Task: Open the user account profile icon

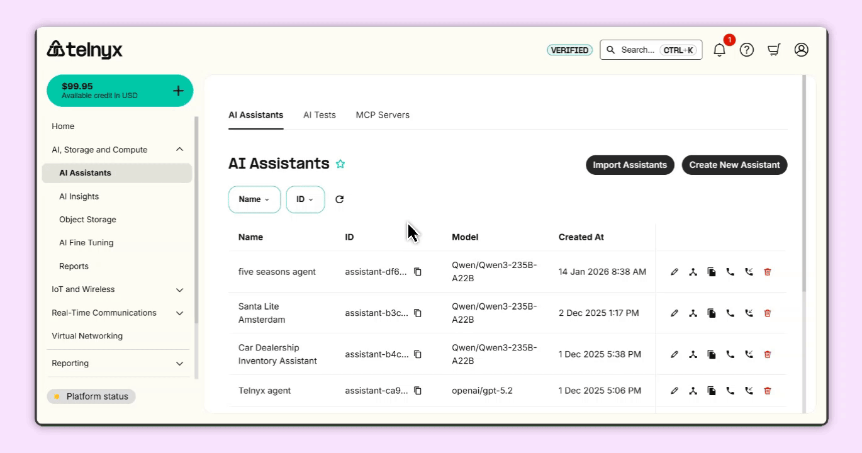Action: coord(801,50)
